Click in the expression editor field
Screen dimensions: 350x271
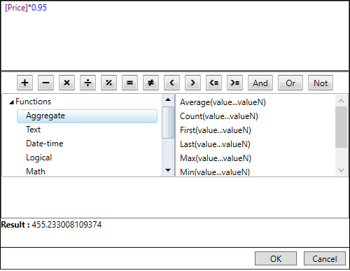175,36
